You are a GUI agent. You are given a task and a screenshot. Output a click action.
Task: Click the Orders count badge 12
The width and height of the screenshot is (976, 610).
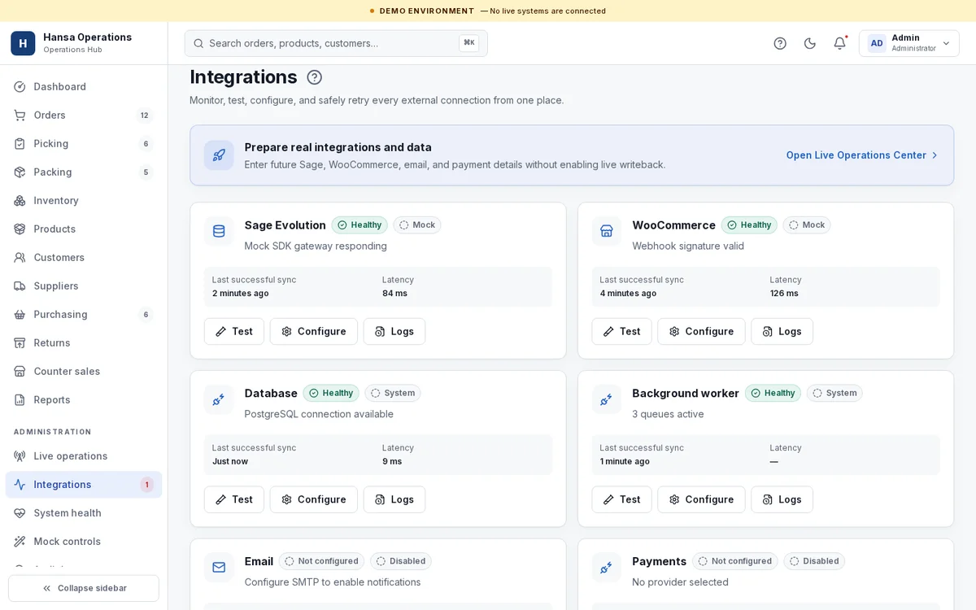145,115
